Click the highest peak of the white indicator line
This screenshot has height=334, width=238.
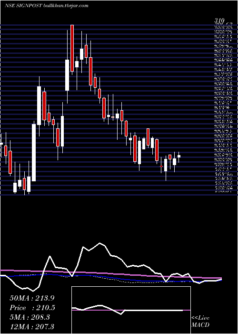tap(99, 243)
